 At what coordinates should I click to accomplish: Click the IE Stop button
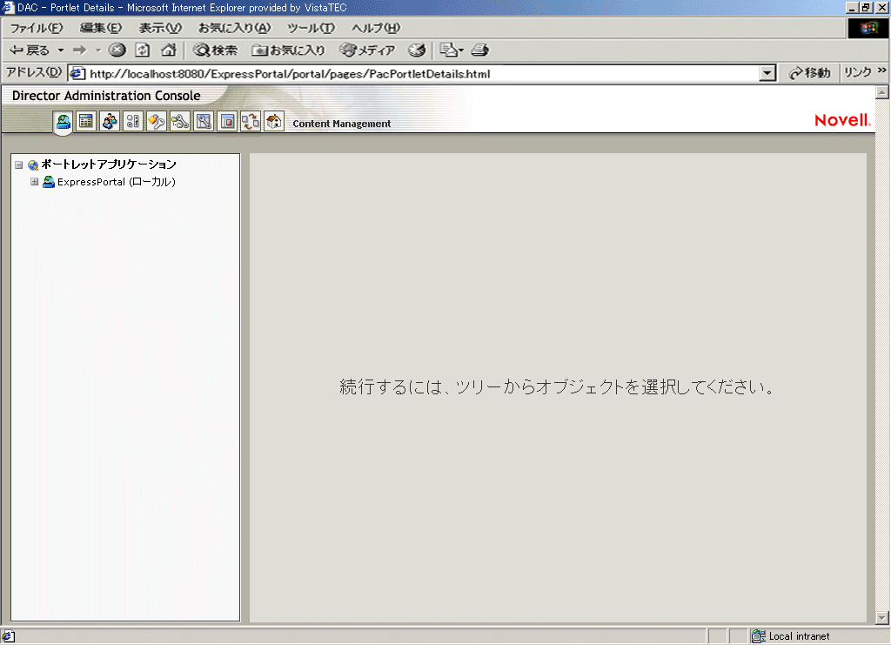117,50
